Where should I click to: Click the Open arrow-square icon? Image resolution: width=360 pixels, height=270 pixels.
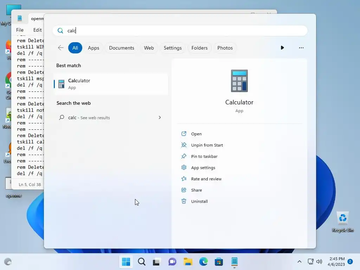point(184,134)
